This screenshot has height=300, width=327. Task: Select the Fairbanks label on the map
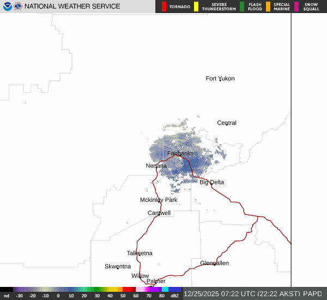pyautogui.click(x=180, y=153)
